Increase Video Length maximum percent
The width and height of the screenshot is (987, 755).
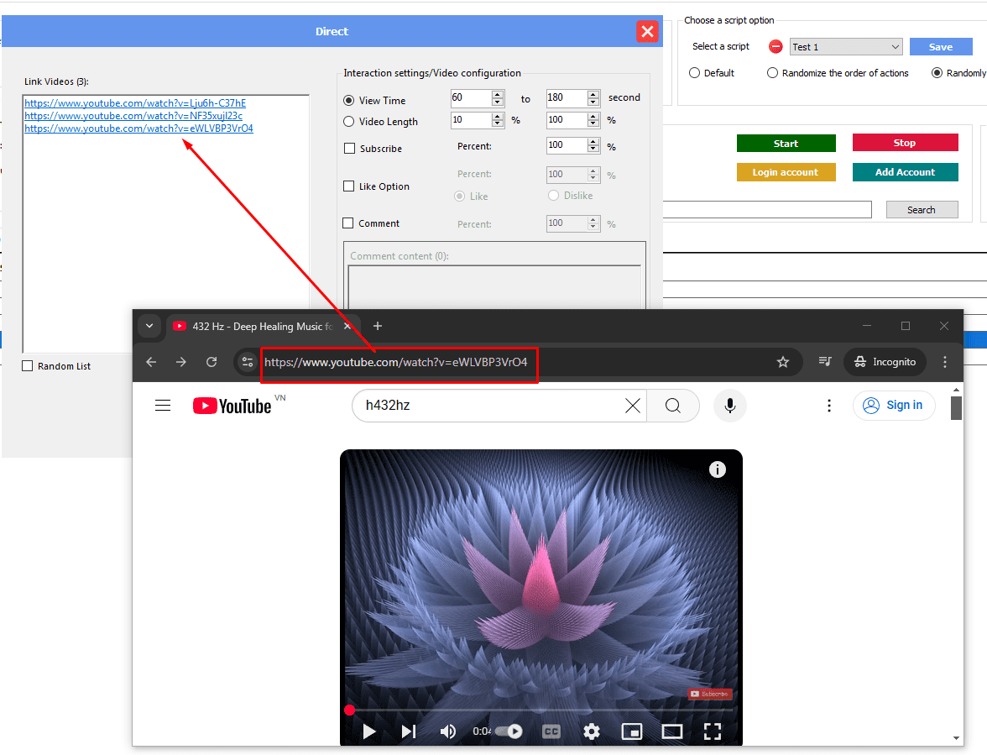click(x=593, y=117)
